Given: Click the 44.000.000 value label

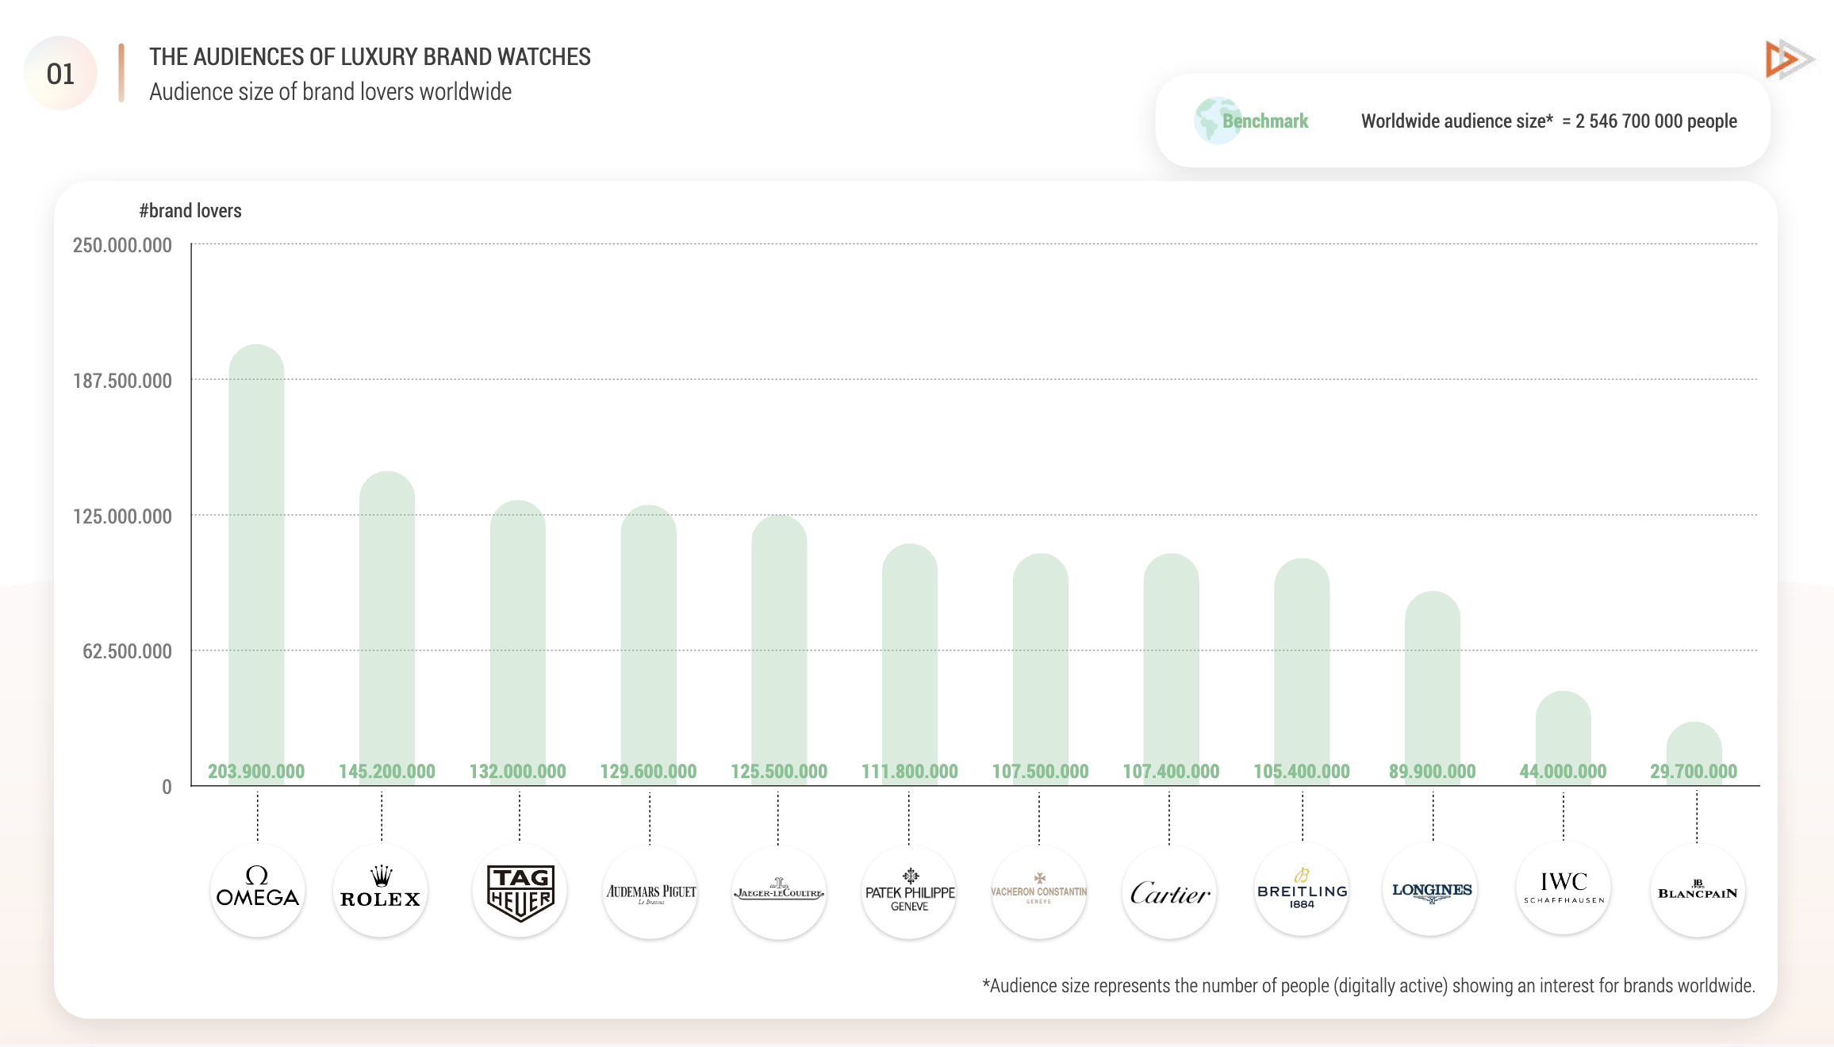Looking at the screenshot, I should (1563, 771).
